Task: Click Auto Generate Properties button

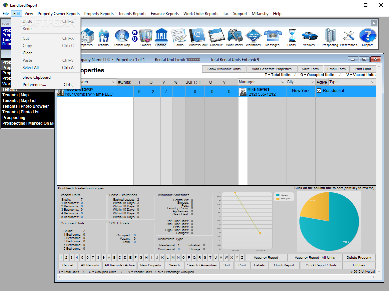Action: [272, 69]
